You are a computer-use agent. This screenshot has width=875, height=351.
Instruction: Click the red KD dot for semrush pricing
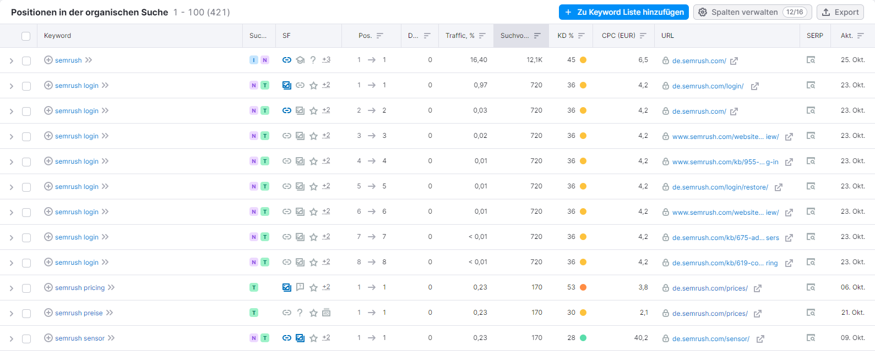pos(583,287)
